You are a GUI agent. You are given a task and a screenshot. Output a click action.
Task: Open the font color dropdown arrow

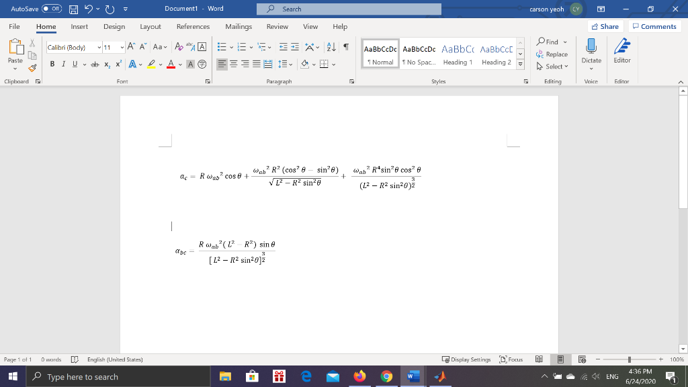tap(180, 63)
